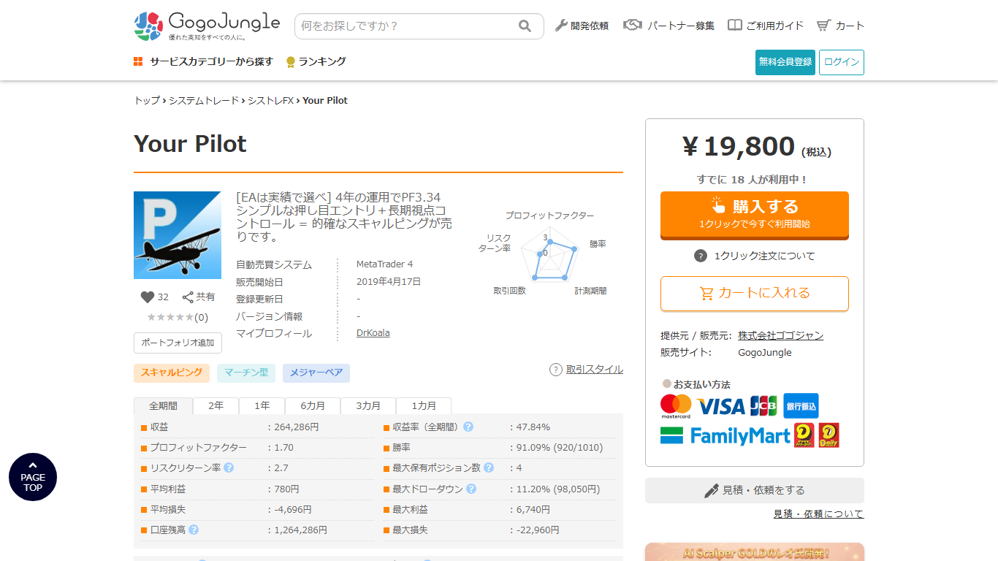
Task: Click the heart favorite icon
Action: (x=148, y=297)
